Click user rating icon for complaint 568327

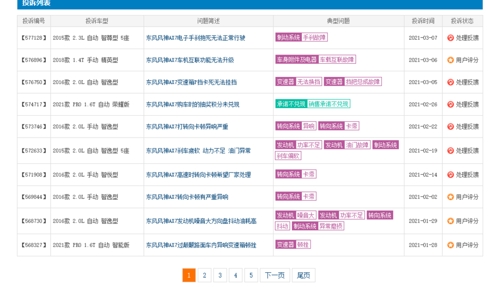(451, 245)
